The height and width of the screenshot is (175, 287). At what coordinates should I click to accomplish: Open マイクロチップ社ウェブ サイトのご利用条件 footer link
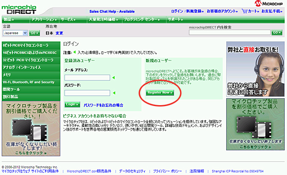pyautogui.click(x=30, y=171)
